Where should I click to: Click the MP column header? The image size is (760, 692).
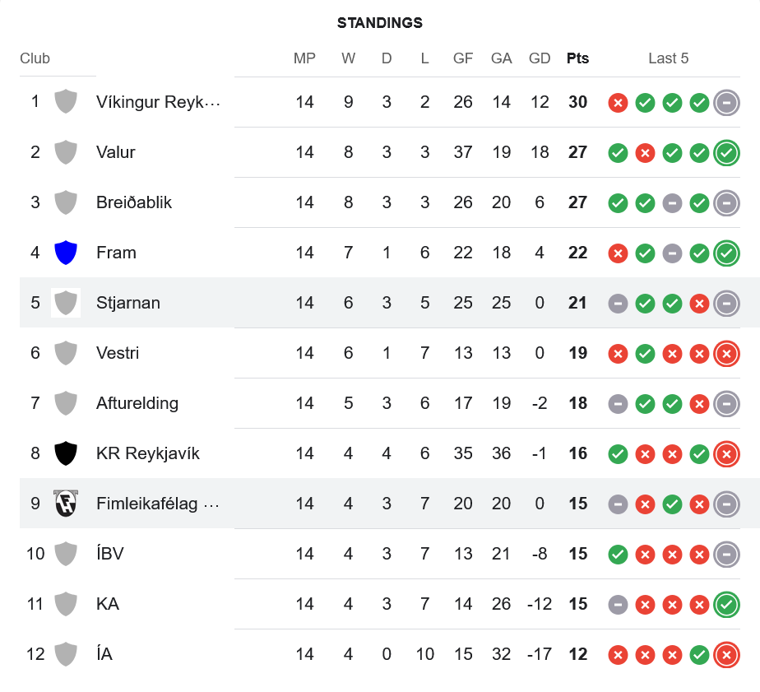tap(304, 58)
